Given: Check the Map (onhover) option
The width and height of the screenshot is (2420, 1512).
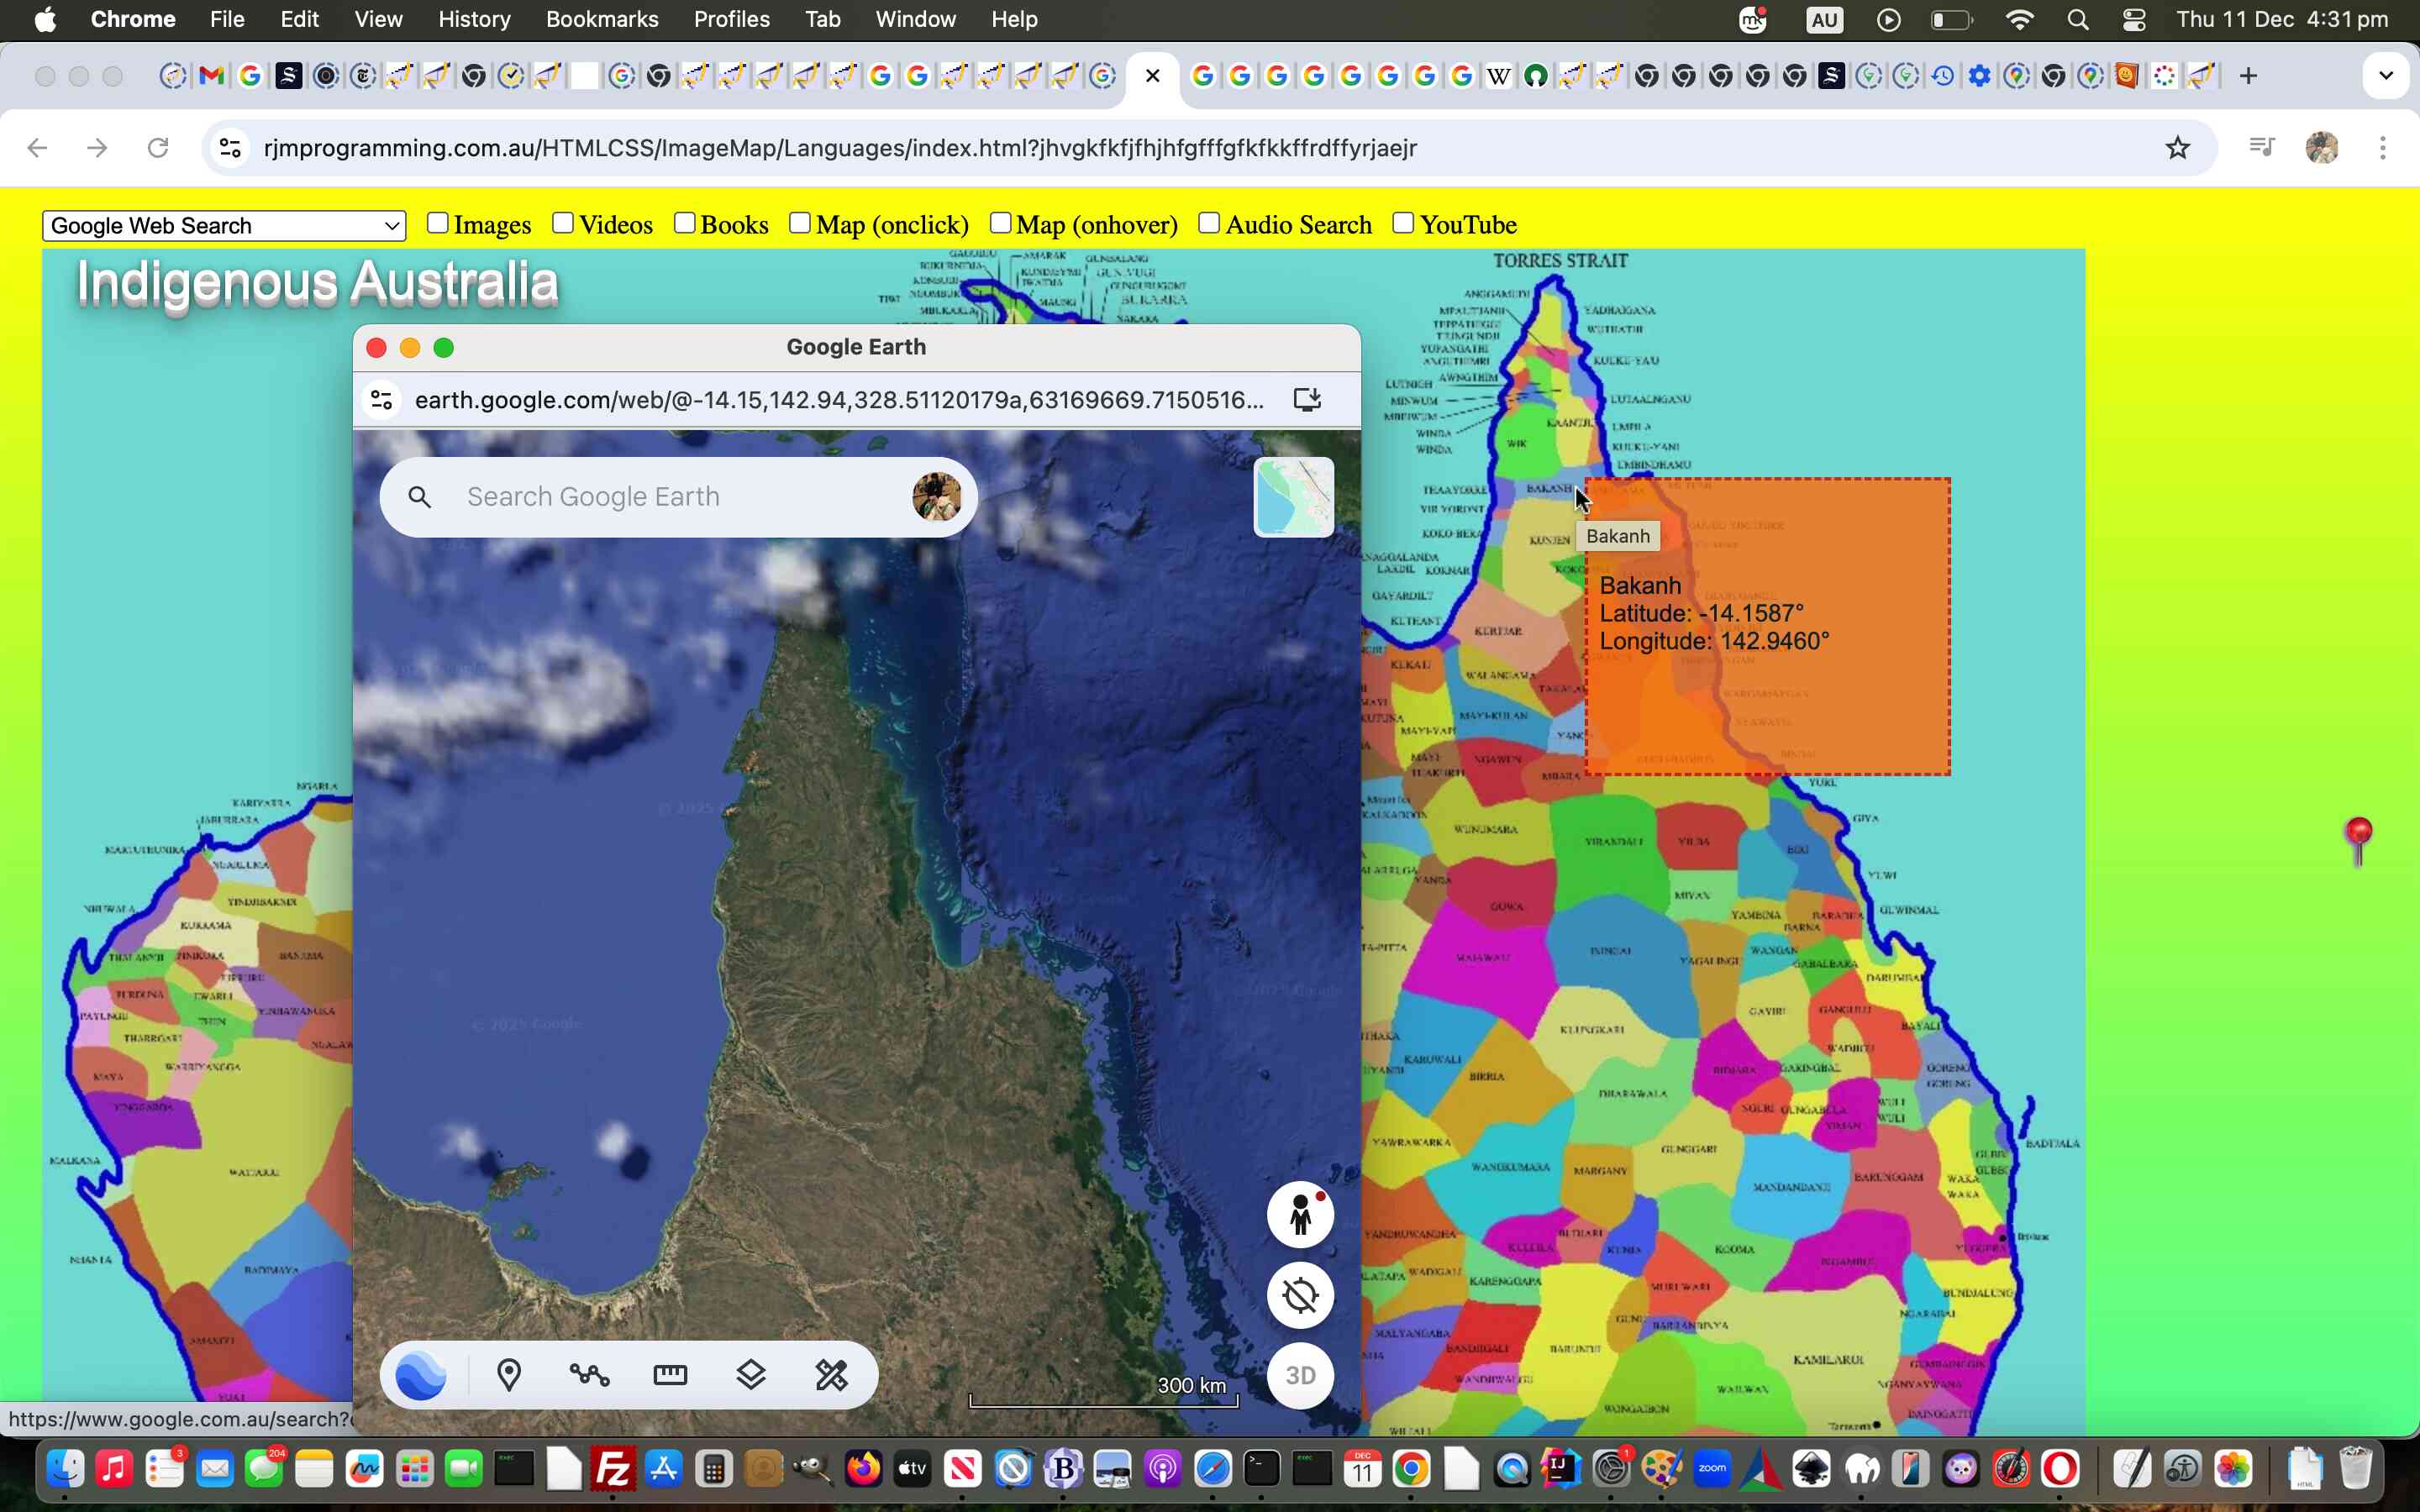Looking at the screenshot, I should [1000, 223].
